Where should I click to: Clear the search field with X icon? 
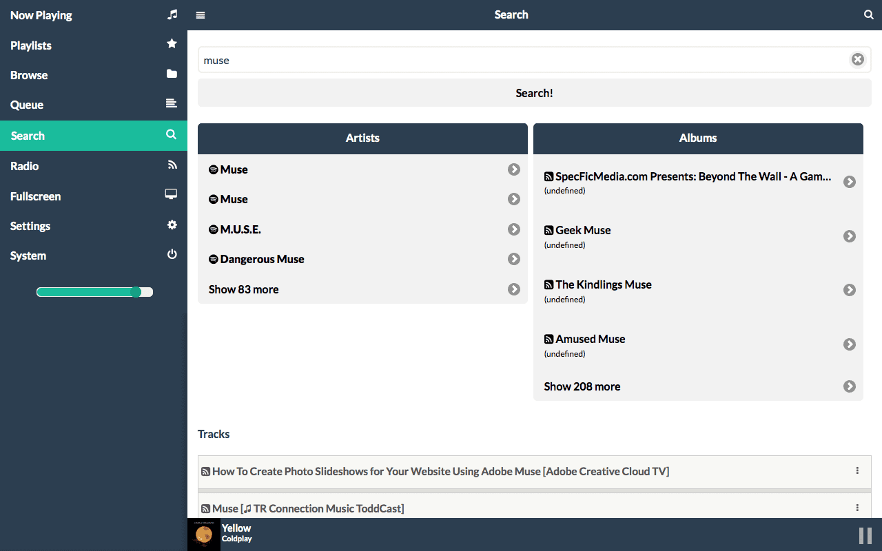point(857,59)
